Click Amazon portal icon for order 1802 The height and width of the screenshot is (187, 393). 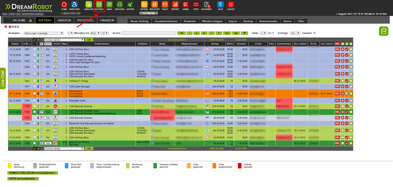click(x=55, y=81)
